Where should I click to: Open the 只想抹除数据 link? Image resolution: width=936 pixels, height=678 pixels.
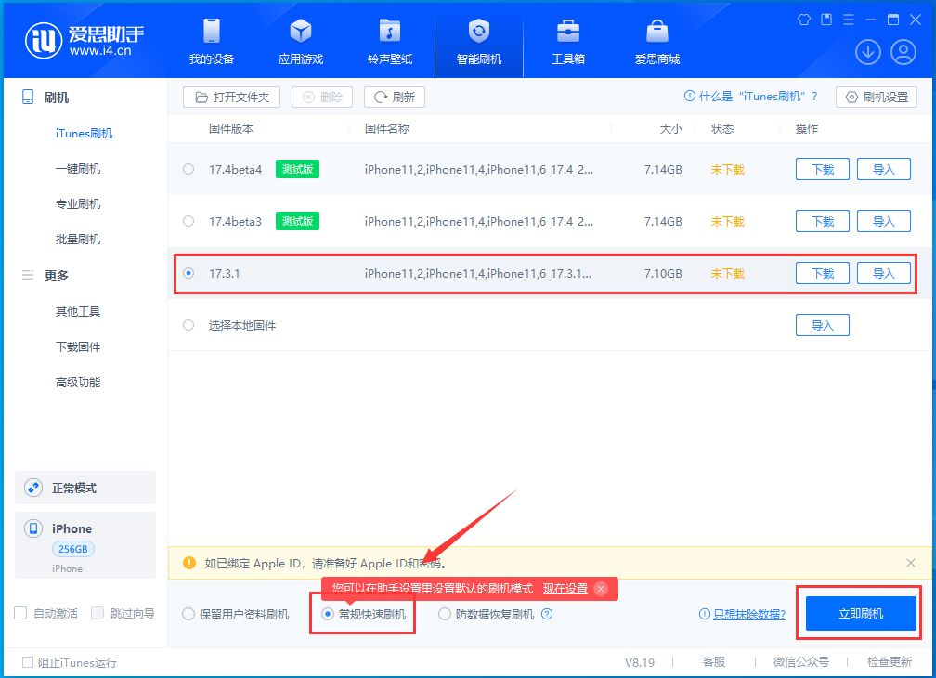pos(748,614)
